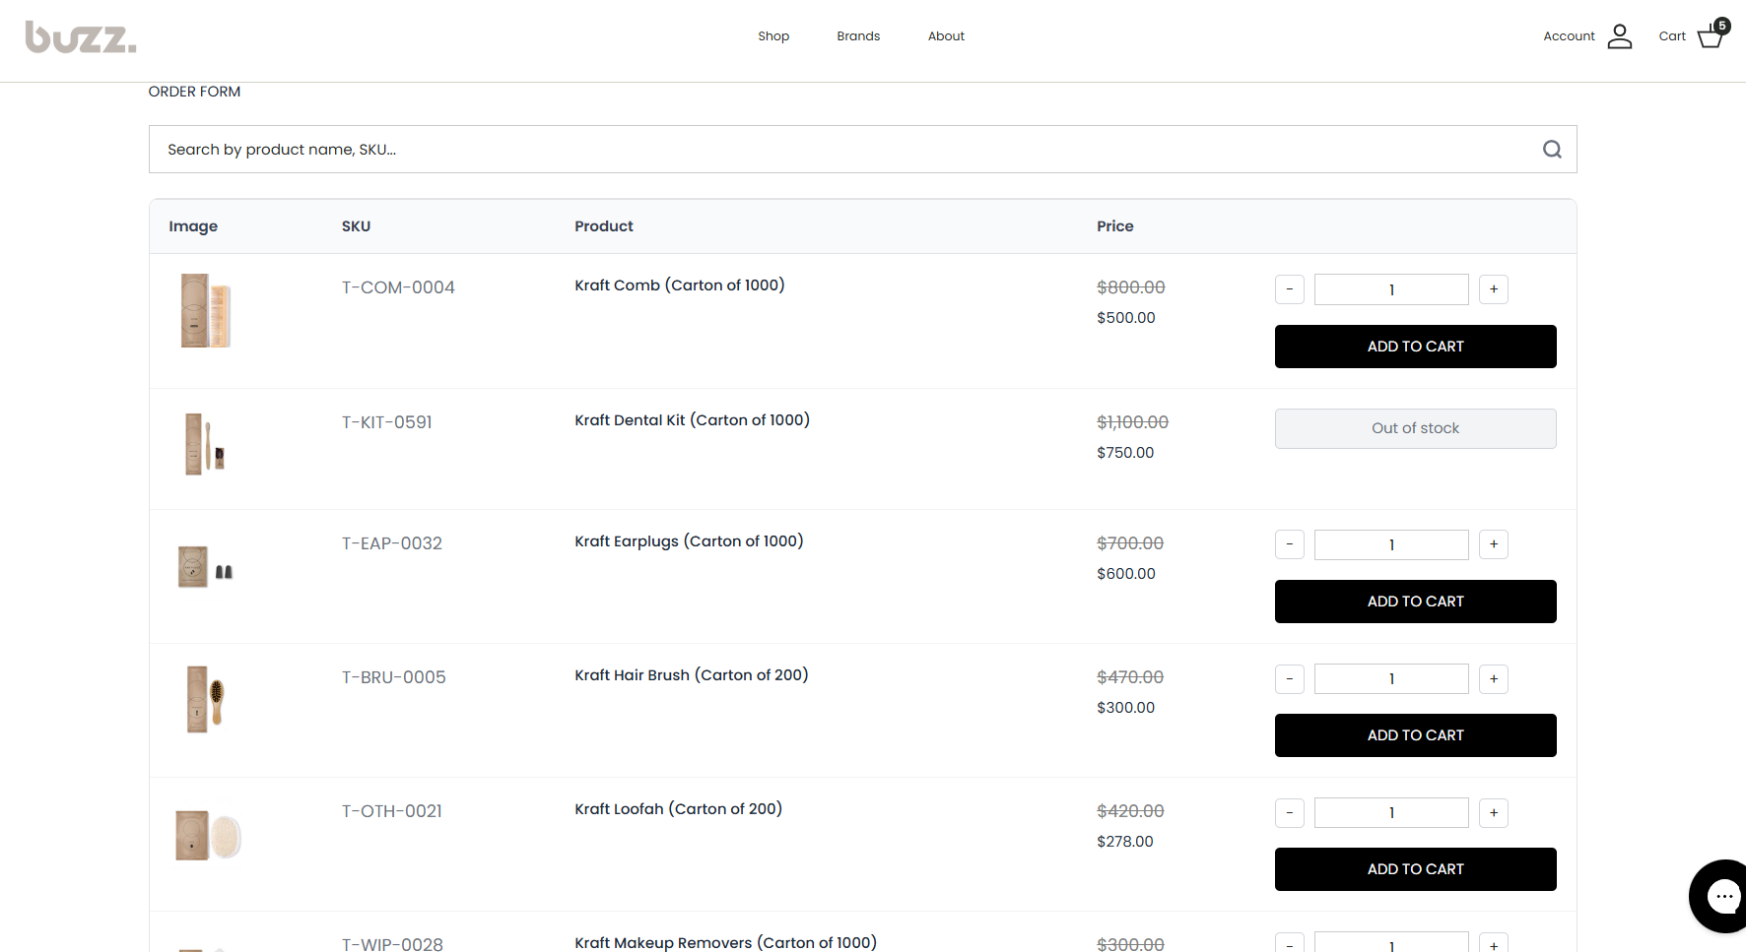Open the Shop menu
This screenshot has width=1746, height=952.
(773, 36)
